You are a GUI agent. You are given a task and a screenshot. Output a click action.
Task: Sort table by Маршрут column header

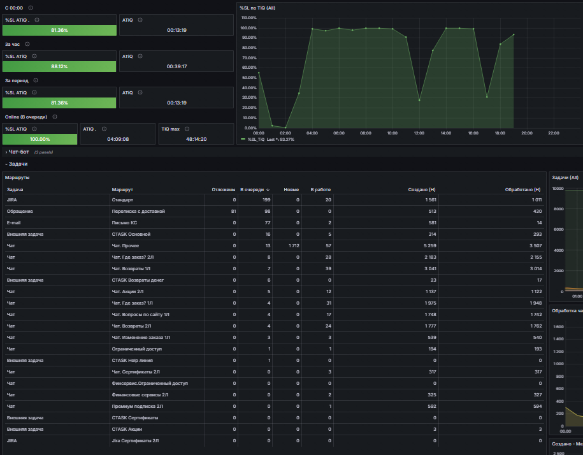tap(122, 190)
